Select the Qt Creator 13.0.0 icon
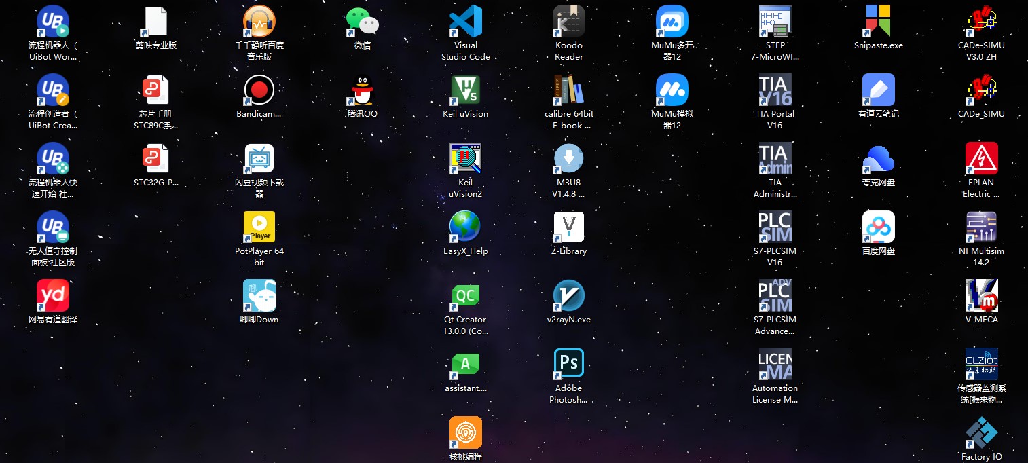The image size is (1028, 463). click(x=466, y=296)
